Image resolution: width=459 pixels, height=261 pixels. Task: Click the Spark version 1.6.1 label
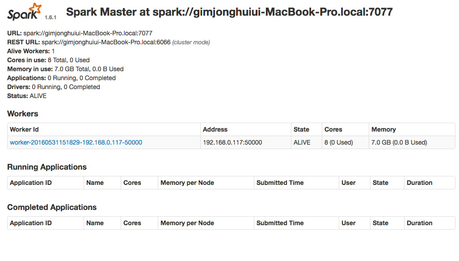(x=51, y=17)
